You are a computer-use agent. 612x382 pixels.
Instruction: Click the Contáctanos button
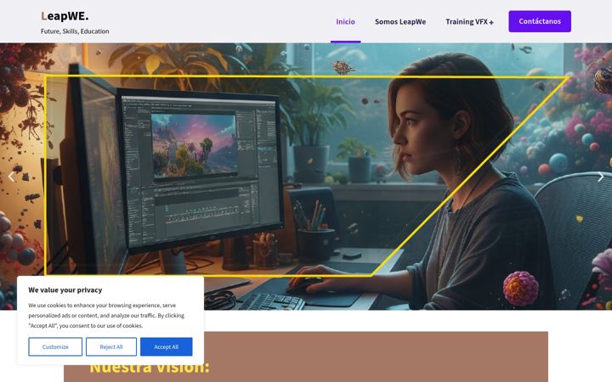pyautogui.click(x=540, y=21)
